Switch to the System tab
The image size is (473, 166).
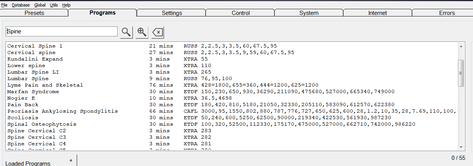click(309, 13)
